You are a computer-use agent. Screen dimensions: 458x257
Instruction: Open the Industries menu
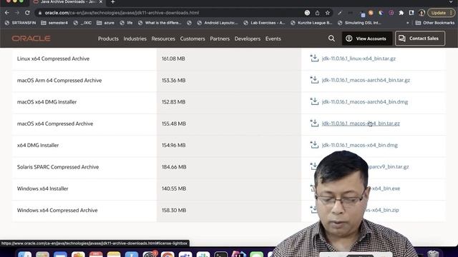(x=135, y=39)
